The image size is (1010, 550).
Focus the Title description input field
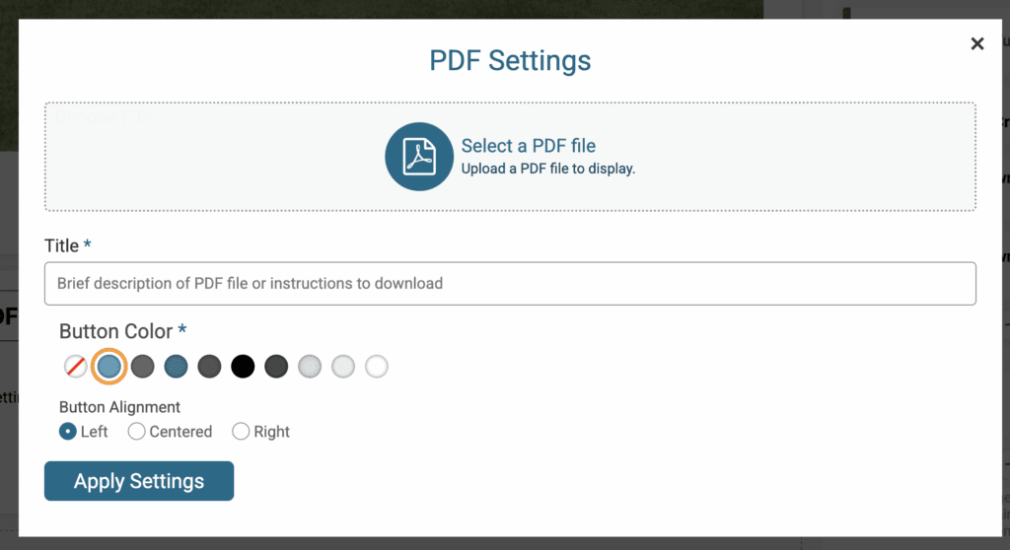pos(510,283)
